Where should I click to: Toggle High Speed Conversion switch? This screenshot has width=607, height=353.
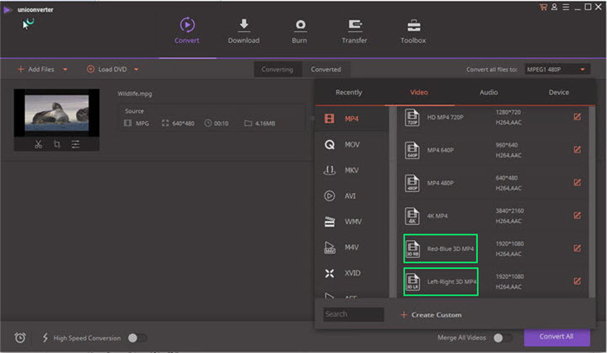pos(137,337)
